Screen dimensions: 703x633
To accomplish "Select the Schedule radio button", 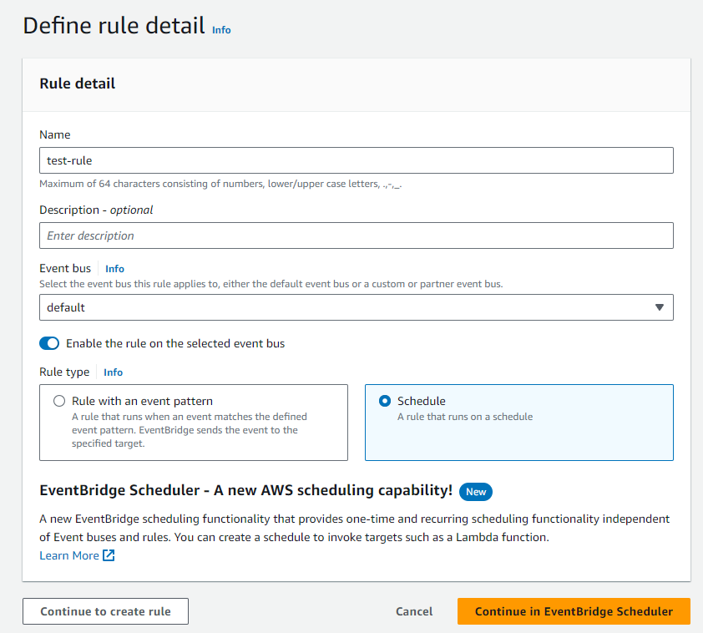I will click(x=385, y=401).
